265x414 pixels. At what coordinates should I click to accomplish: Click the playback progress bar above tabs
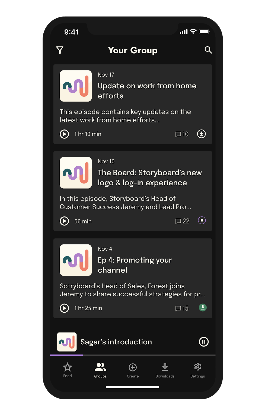[x=133, y=355]
